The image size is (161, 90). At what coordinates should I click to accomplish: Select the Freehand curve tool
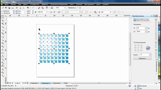tap(3, 30)
